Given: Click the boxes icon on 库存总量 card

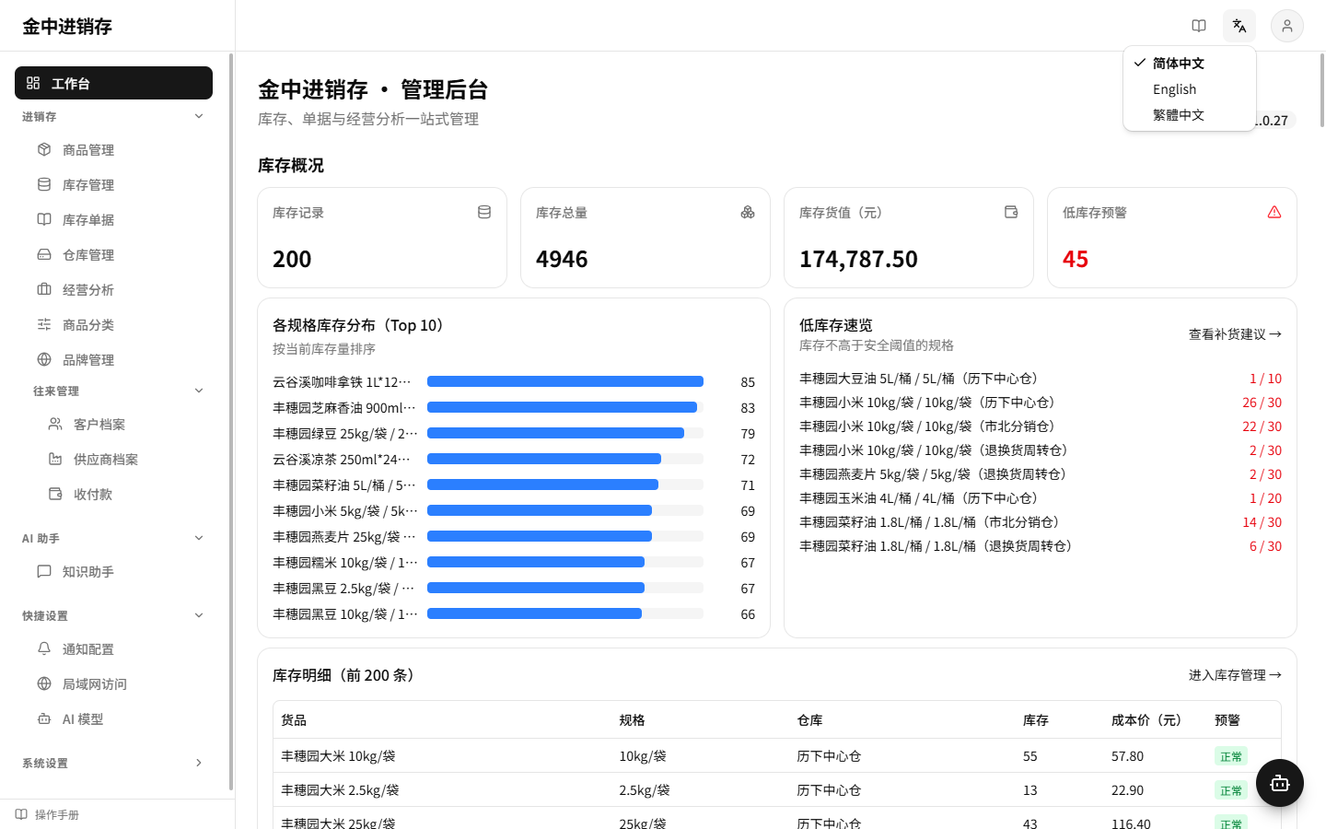Looking at the screenshot, I should pyautogui.click(x=748, y=212).
